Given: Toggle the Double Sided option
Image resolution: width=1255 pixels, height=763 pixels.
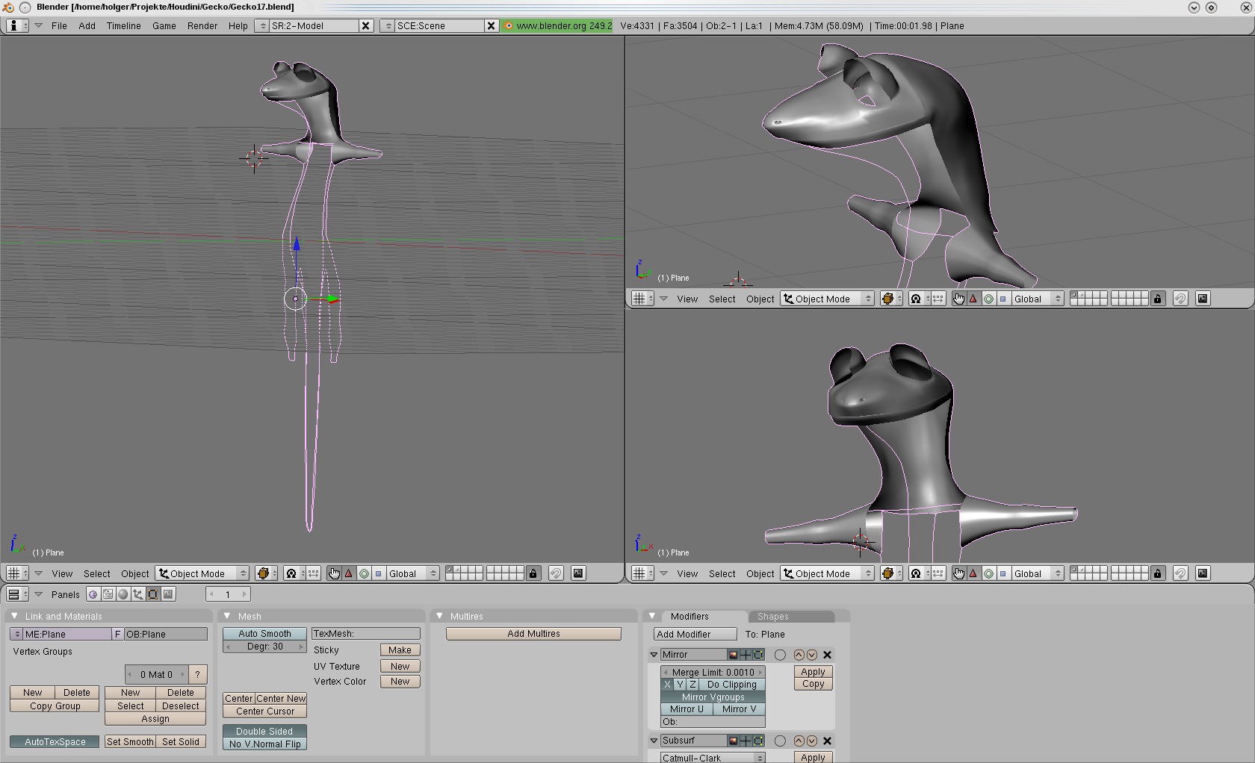Looking at the screenshot, I should (264, 732).
